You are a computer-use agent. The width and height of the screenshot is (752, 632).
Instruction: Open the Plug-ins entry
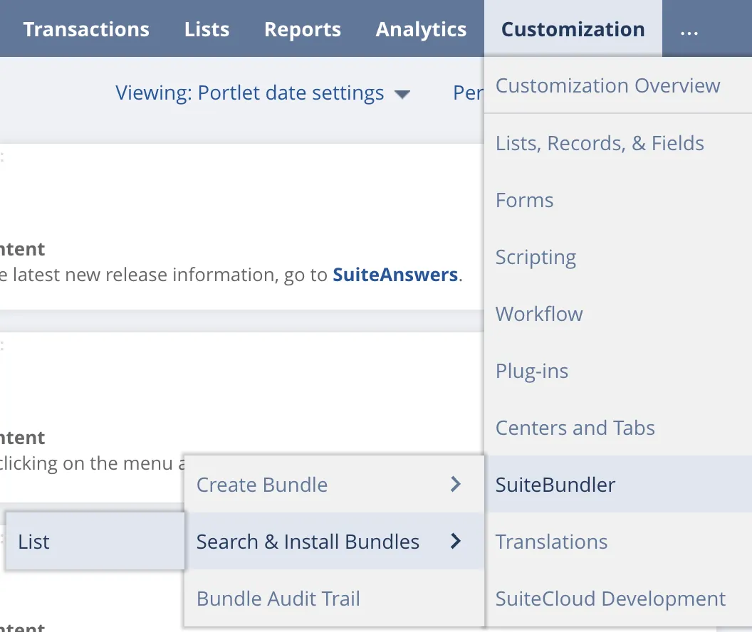coord(617,371)
